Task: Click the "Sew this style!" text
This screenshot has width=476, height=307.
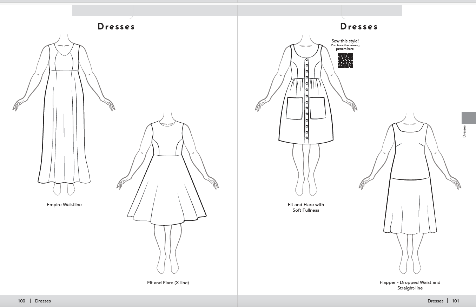Action: (345, 41)
